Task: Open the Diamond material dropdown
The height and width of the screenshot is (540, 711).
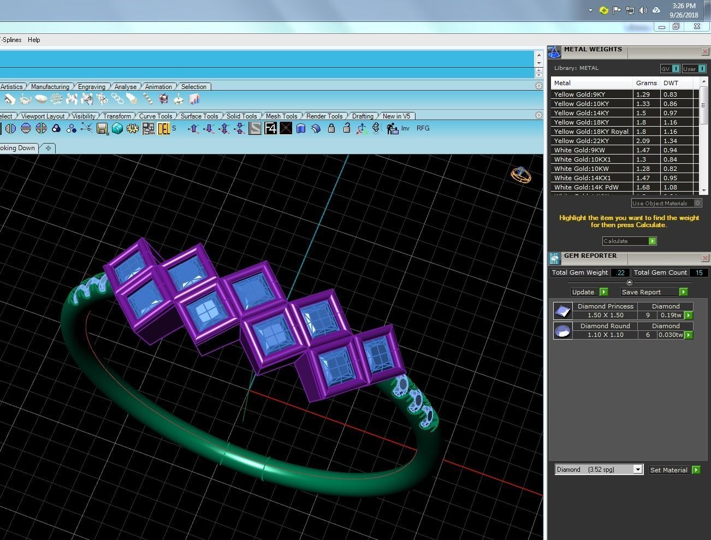Action: pos(637,470)
